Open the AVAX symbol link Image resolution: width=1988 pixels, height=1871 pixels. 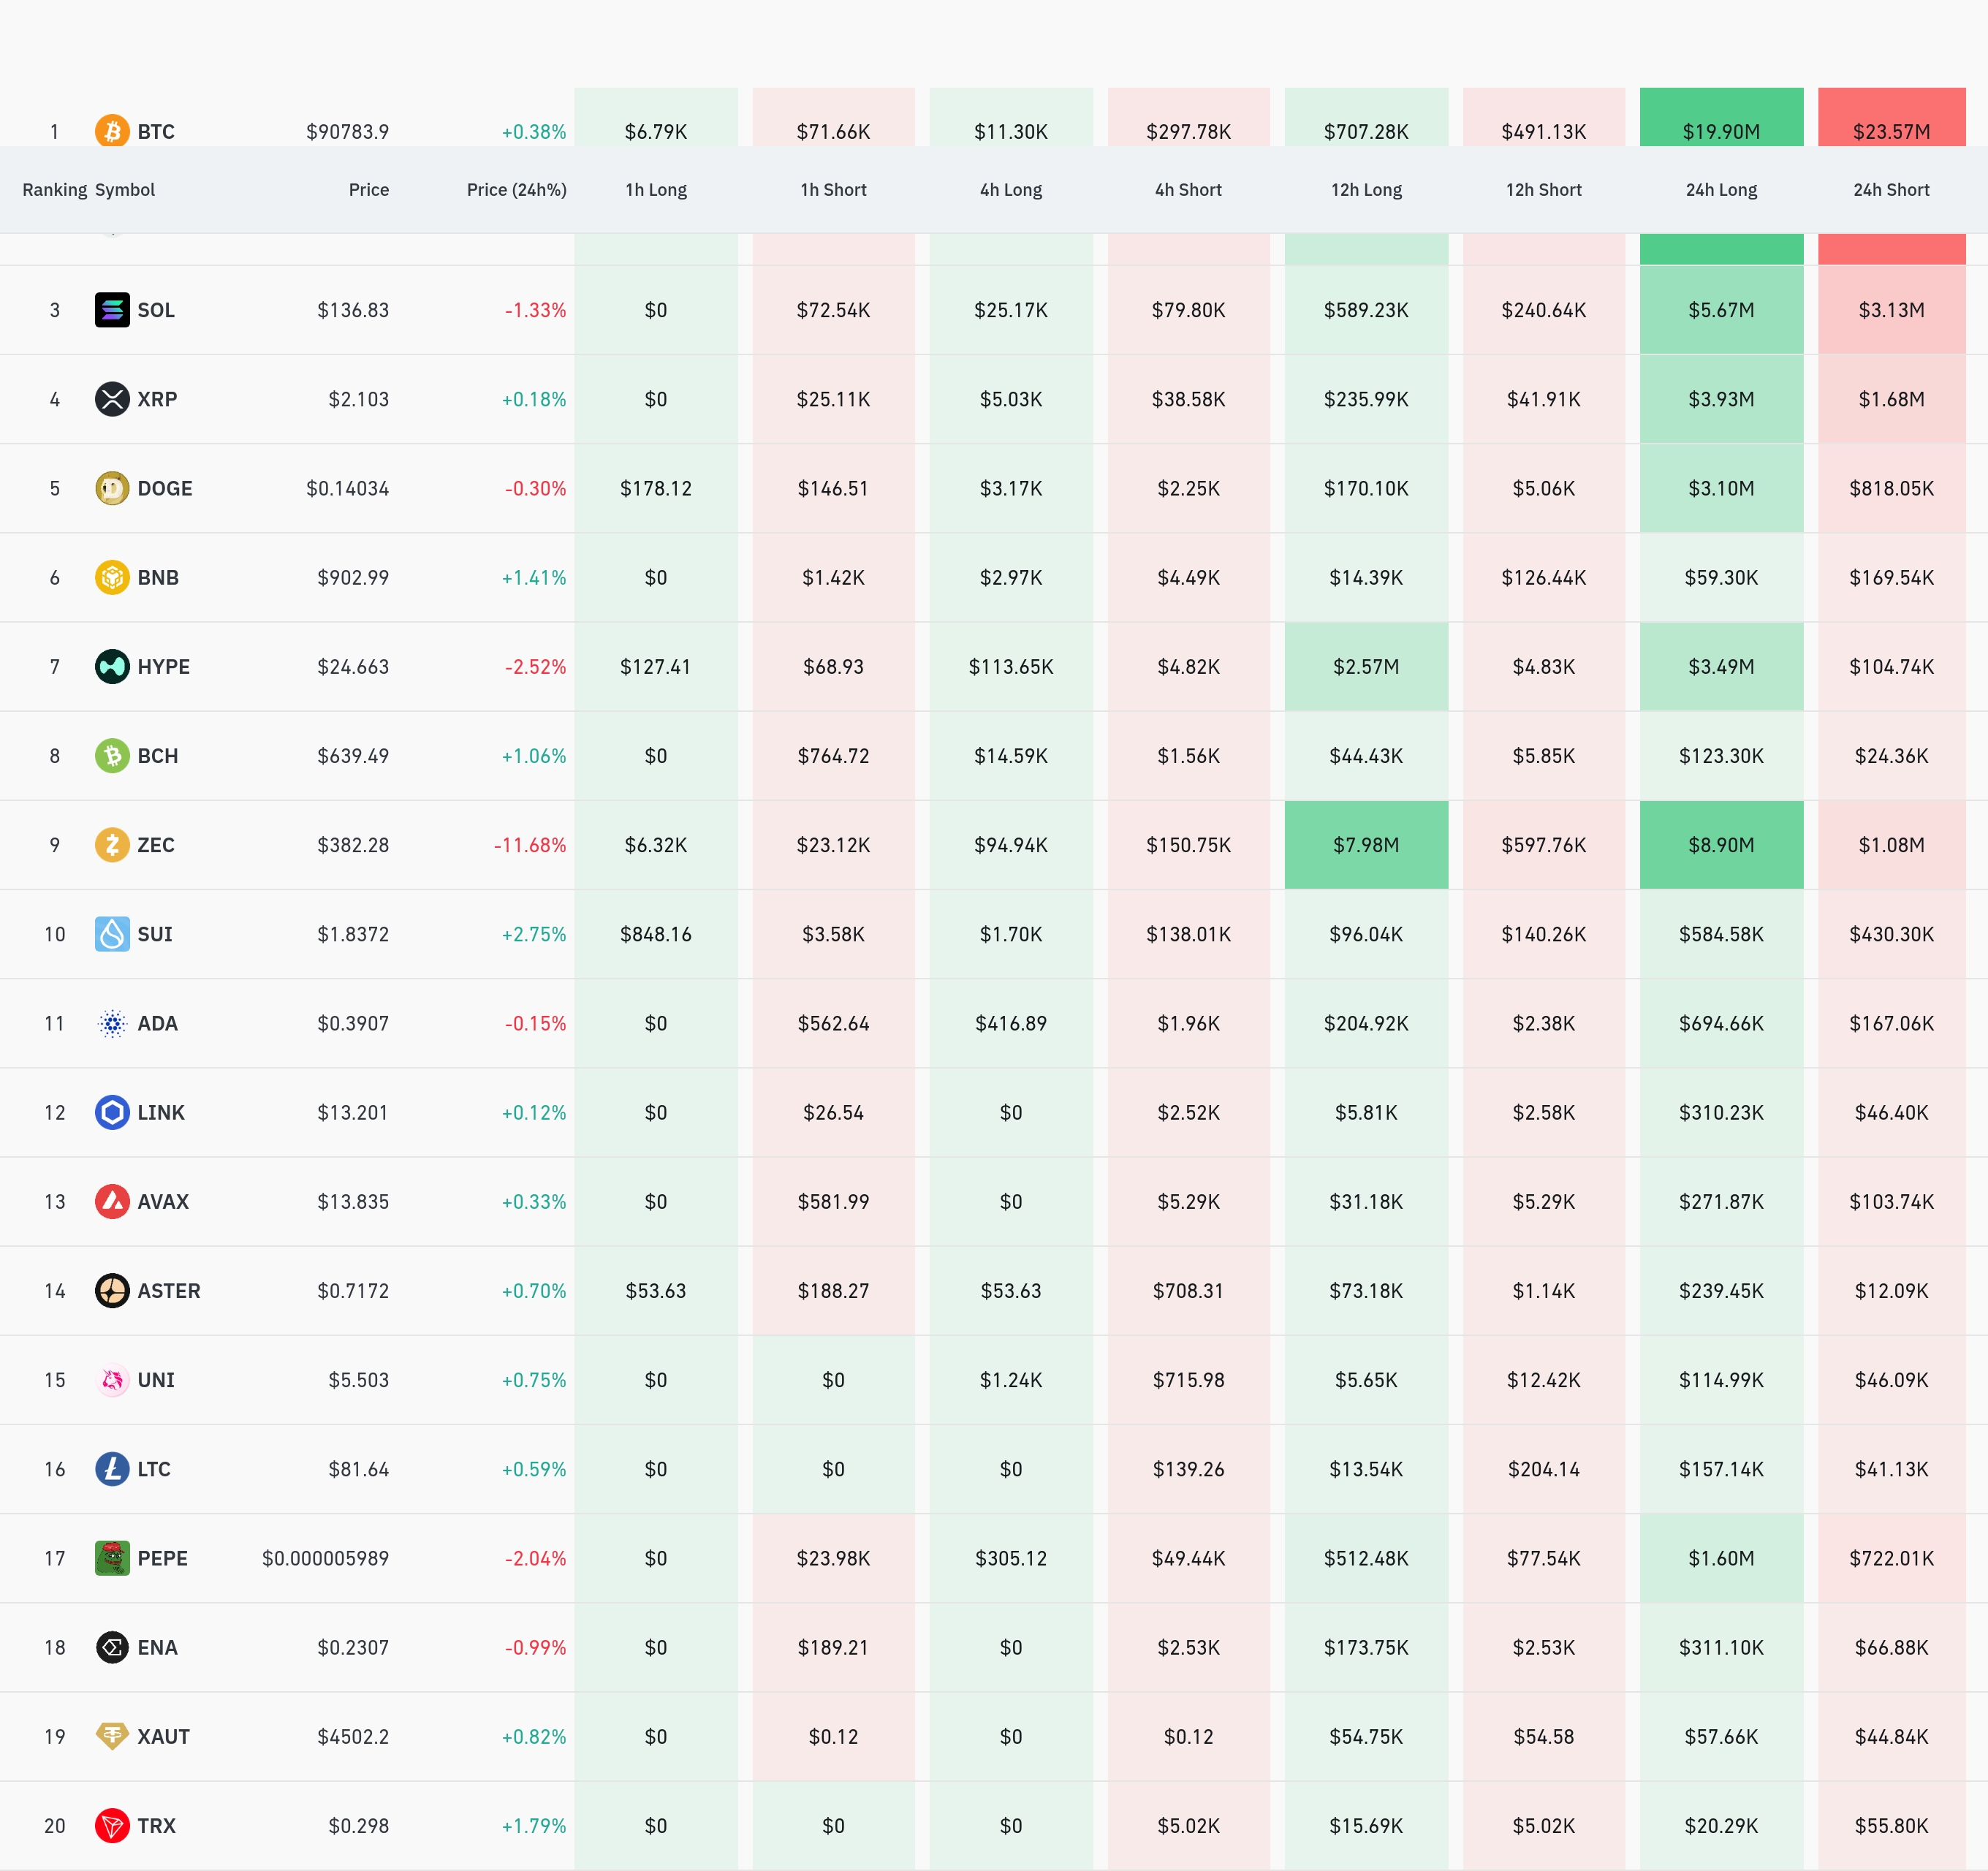(163, 1201)
